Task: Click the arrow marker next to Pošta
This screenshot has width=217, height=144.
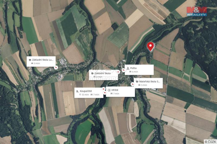Action: pos(124,70)
